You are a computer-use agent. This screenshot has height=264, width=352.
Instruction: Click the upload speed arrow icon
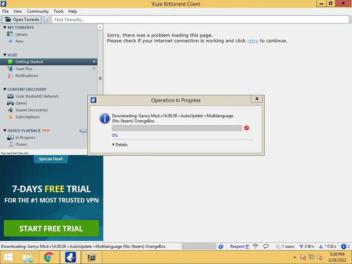point(321,246)
